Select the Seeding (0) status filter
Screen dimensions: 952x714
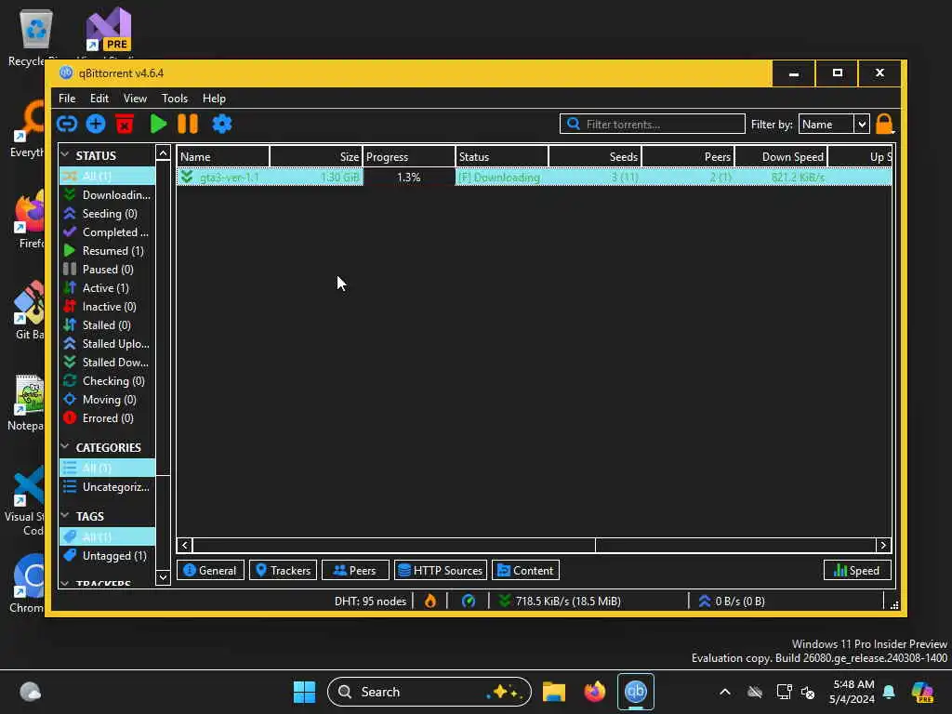coord(107,214)
